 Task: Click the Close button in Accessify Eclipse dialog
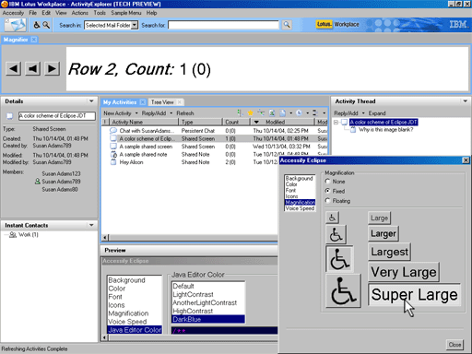point(454,345)
